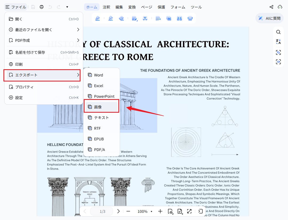Switch to the ページ tab
This screenshot has width=288, height=220.
pos(147,7)
